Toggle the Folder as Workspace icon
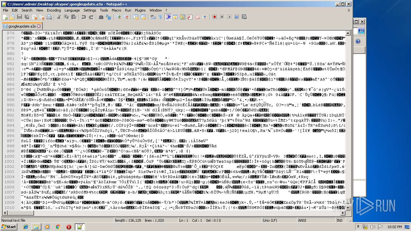The image size is (411, 231). (197, 17)
